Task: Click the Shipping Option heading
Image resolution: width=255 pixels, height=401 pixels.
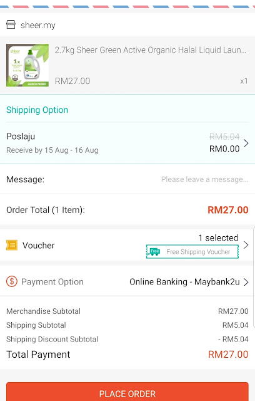Action: pos(37,110)
